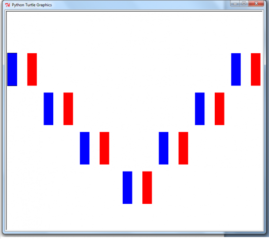Click the blue rectangle in second row right pair
Screen dimensions: 269x239
tap(200, 109)
